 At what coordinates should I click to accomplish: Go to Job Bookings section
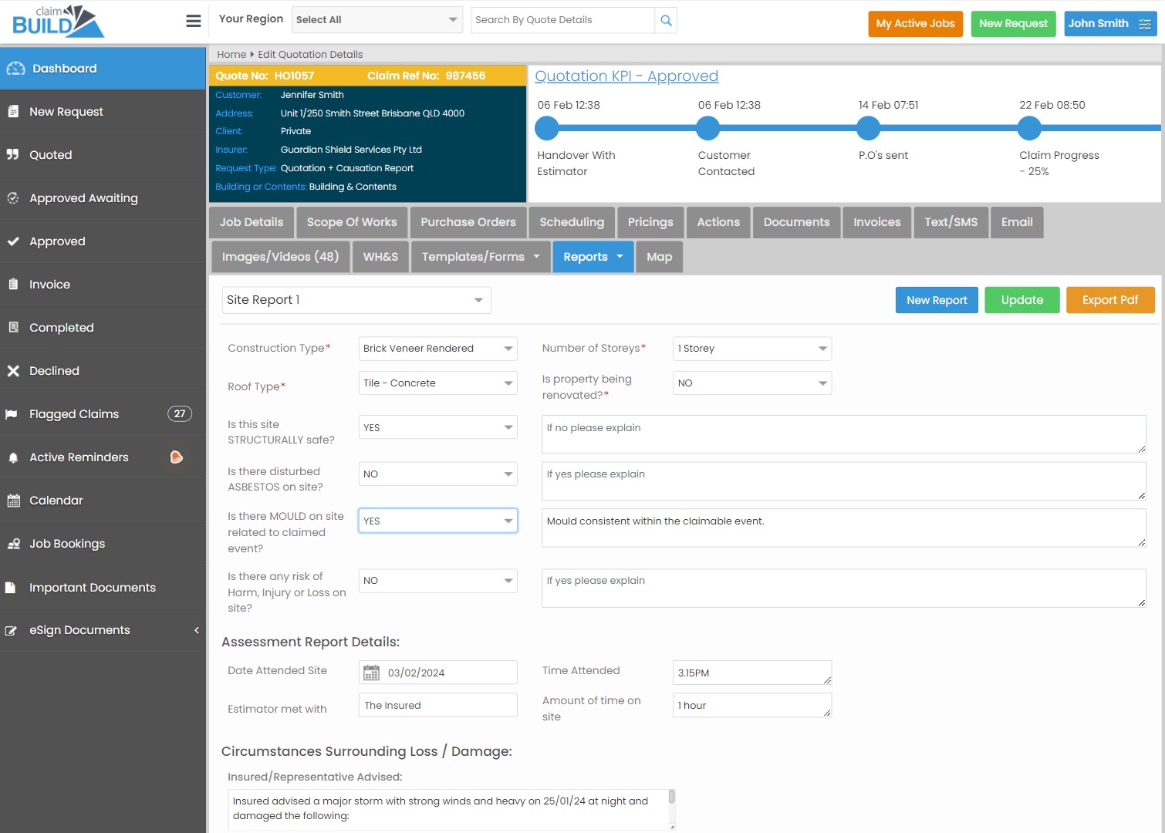[67, 544]
